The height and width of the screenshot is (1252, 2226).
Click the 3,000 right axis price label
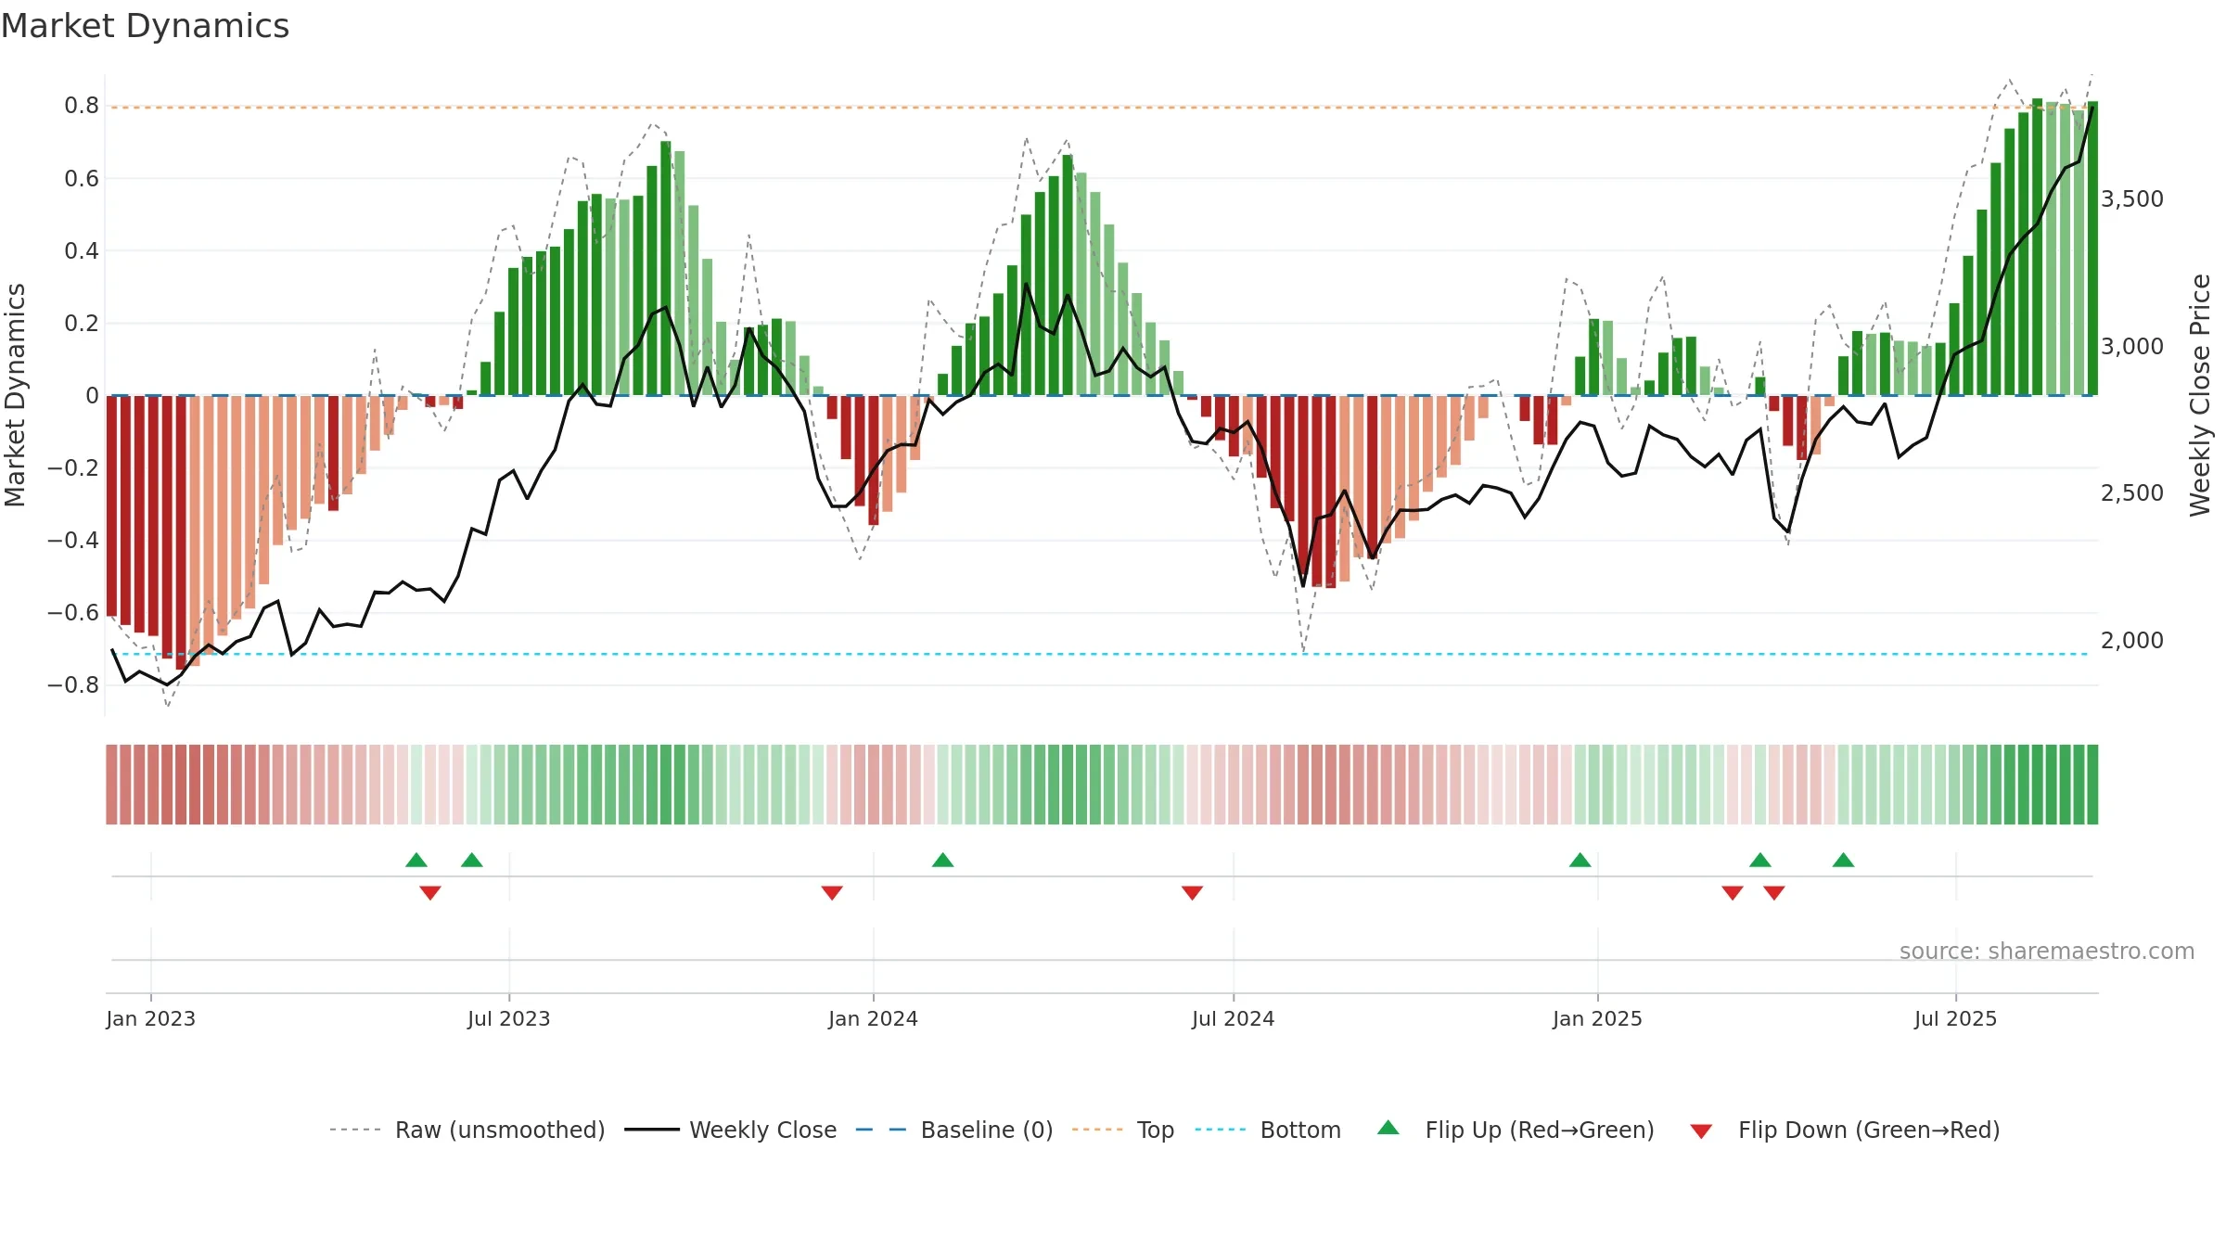pyautogui.click(x=2132, y=347)
